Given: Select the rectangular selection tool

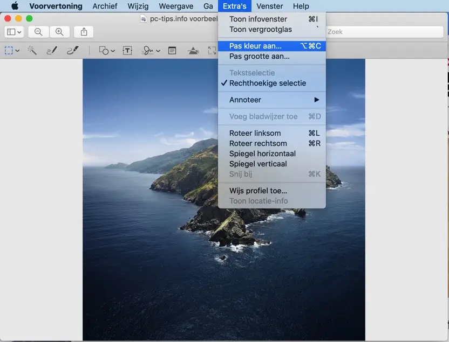Looking at the screenshot, I should pos(9,51).
